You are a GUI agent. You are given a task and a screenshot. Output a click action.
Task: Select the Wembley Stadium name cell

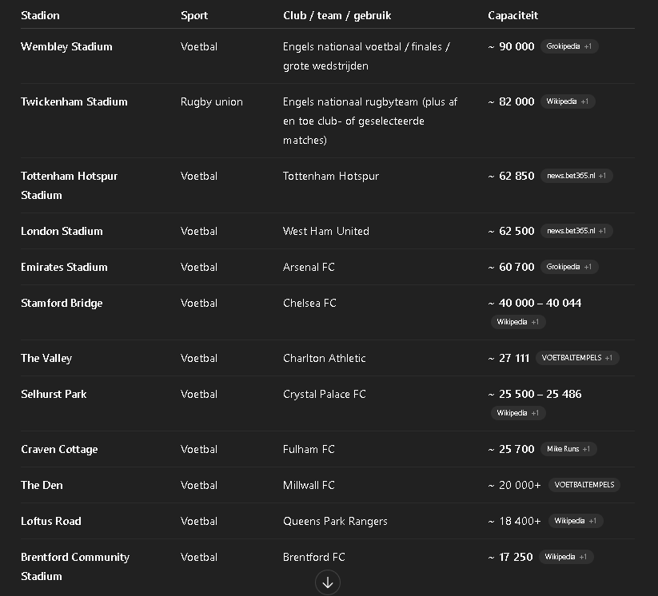pos(66,46)
